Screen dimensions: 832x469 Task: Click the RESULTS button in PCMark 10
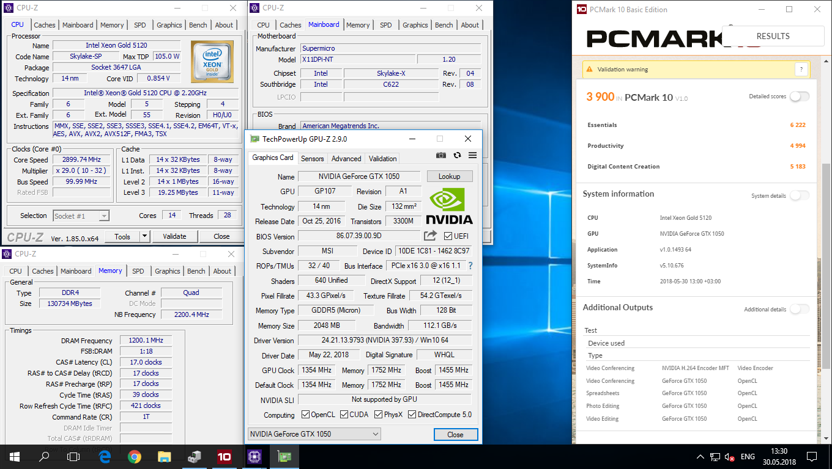[x=773, y=36]
